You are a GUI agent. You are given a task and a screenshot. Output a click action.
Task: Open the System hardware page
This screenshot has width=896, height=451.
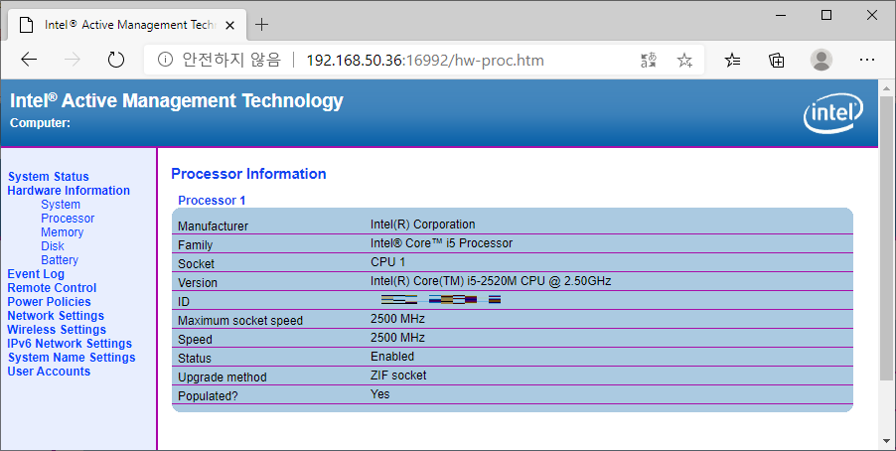61,204
